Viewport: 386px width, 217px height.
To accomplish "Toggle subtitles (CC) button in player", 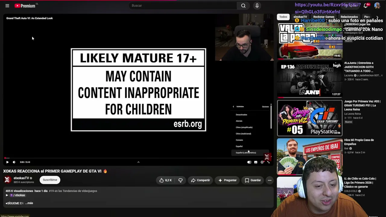I will pos(256,162).
